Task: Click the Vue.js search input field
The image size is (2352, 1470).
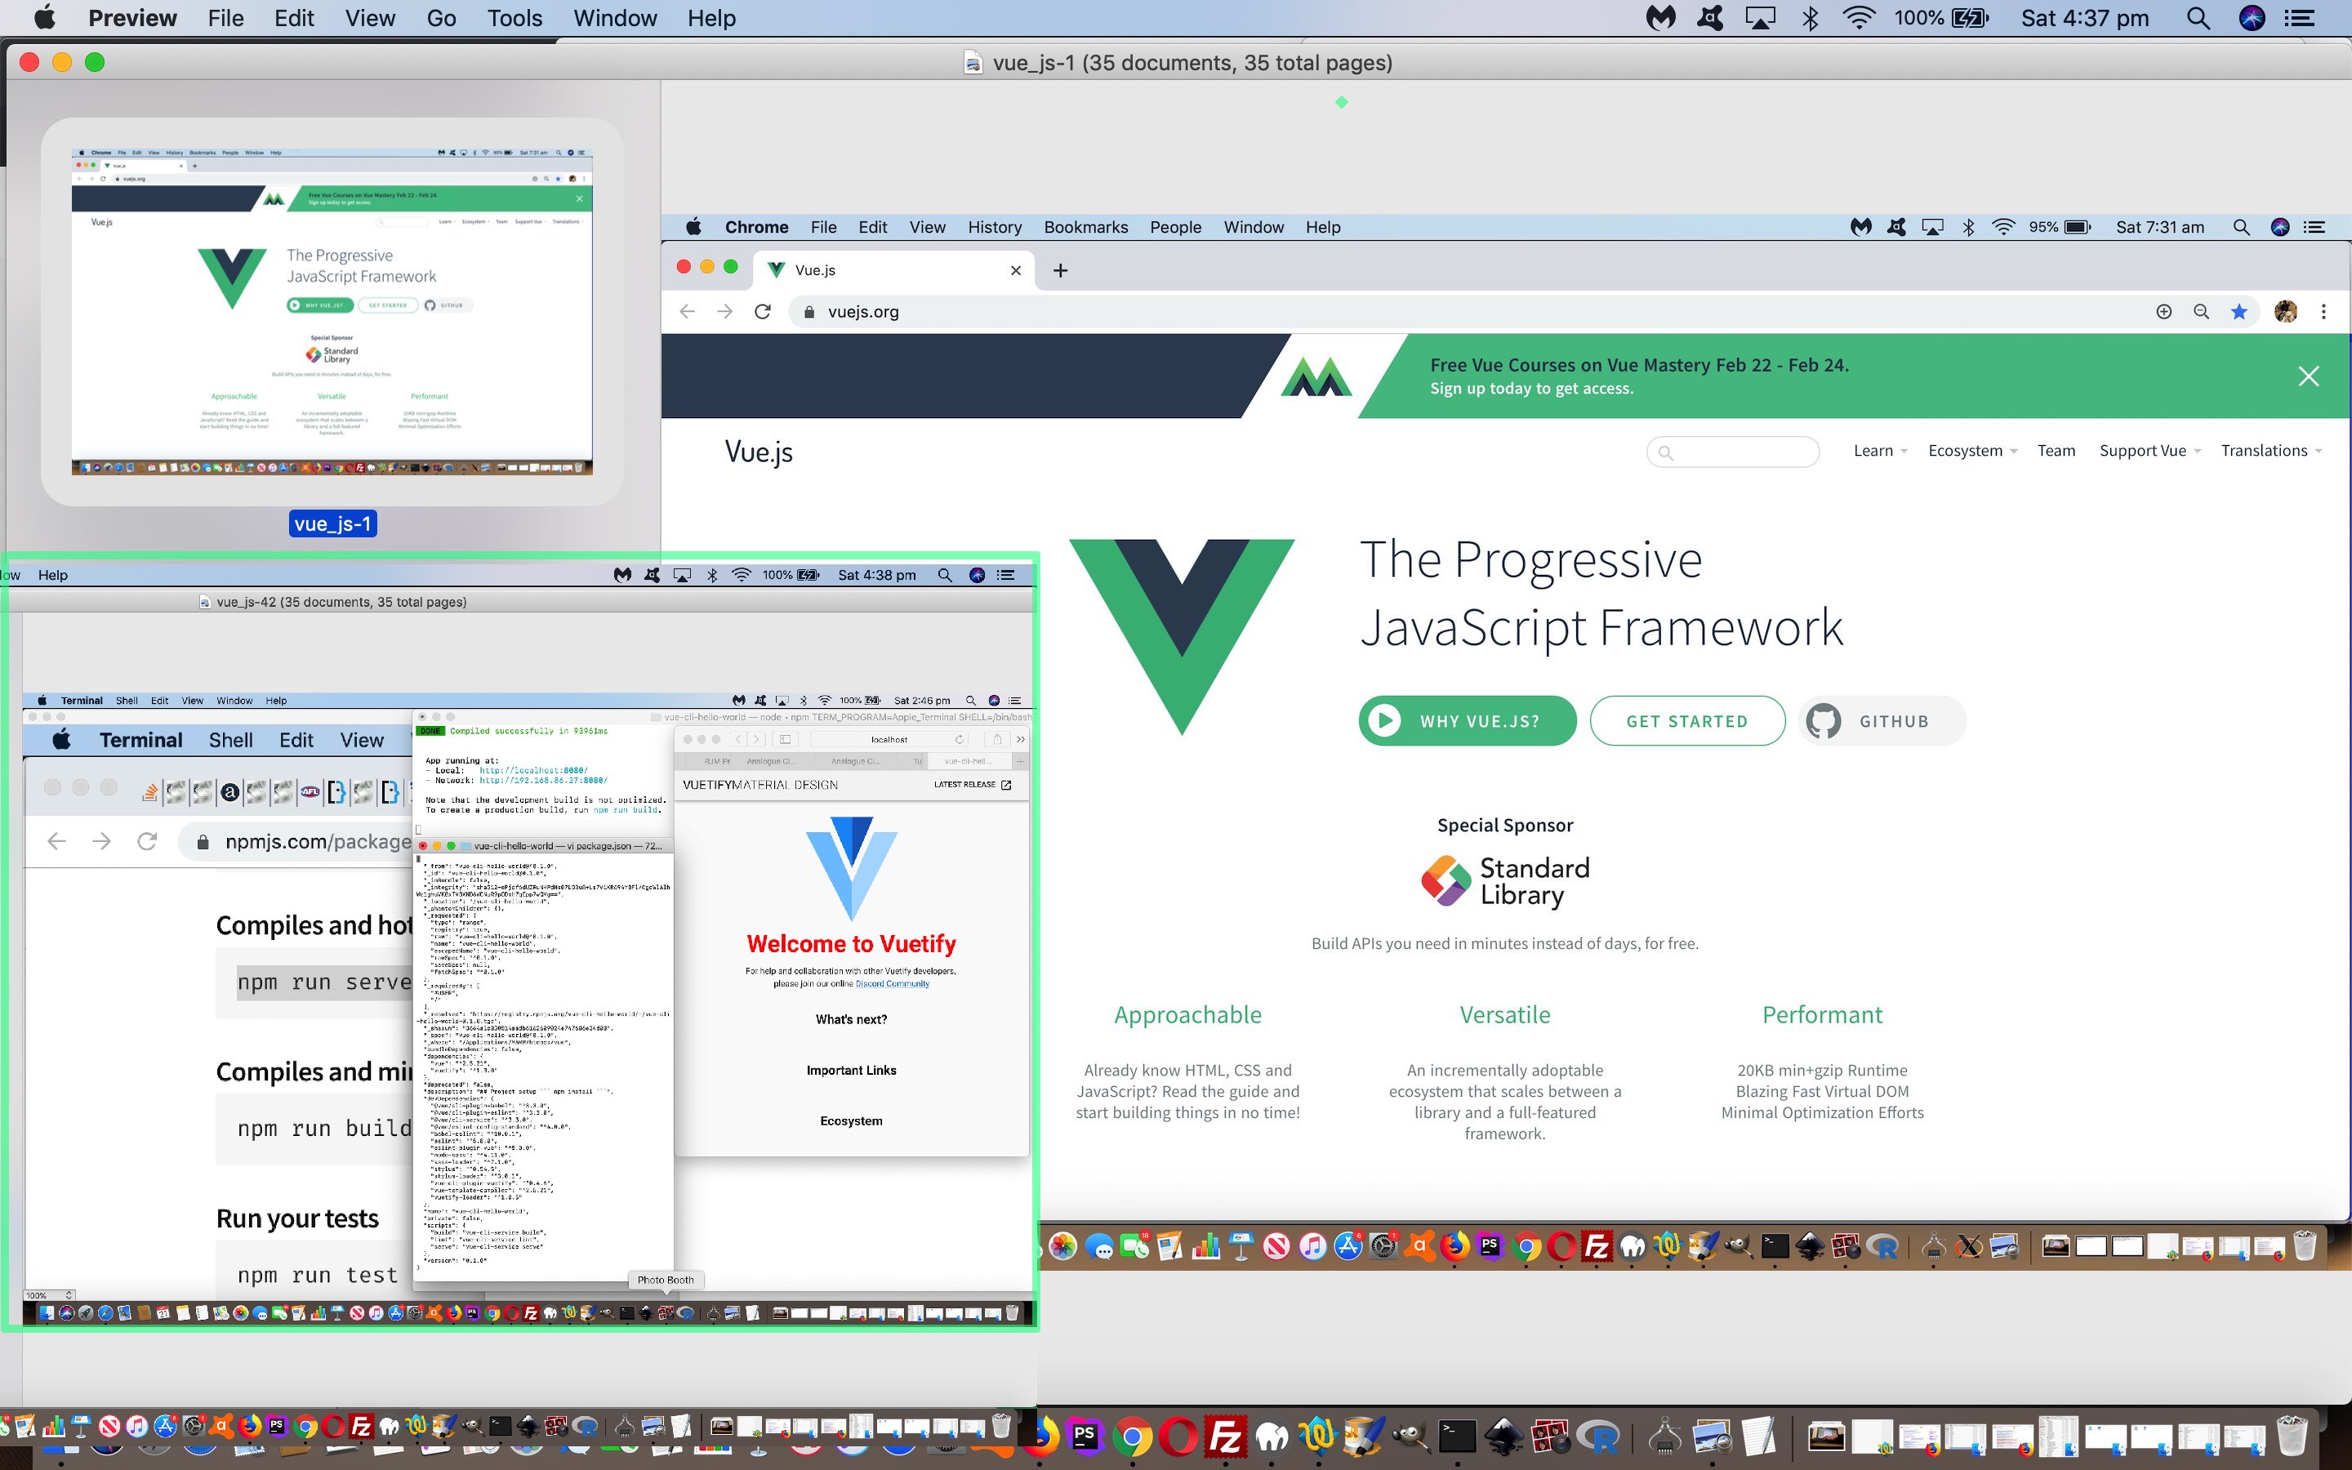Action: 1734,451
